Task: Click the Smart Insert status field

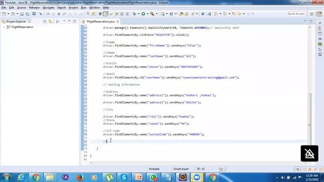Action: click(x=181, y=169)
